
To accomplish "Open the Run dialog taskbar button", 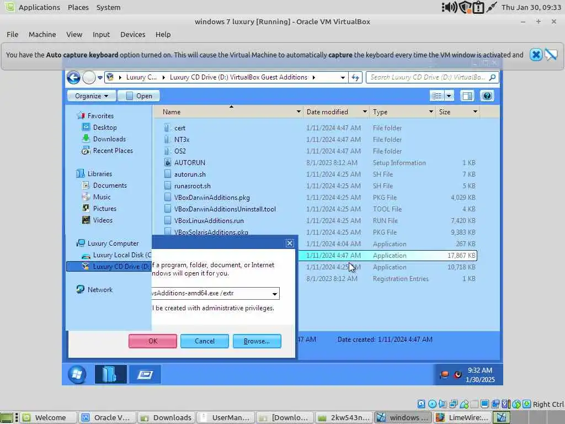I will pos(145,374).
